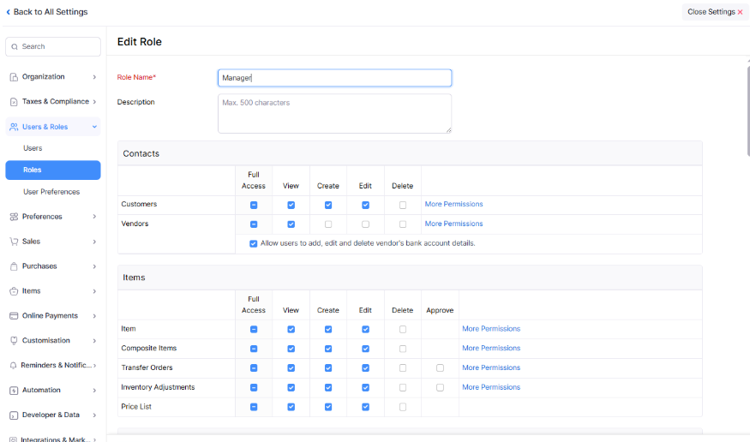The width and height of the screenshot is (750, 442).
Task: Uncheck vendor bank account details permission
Action: coord(254,243)
